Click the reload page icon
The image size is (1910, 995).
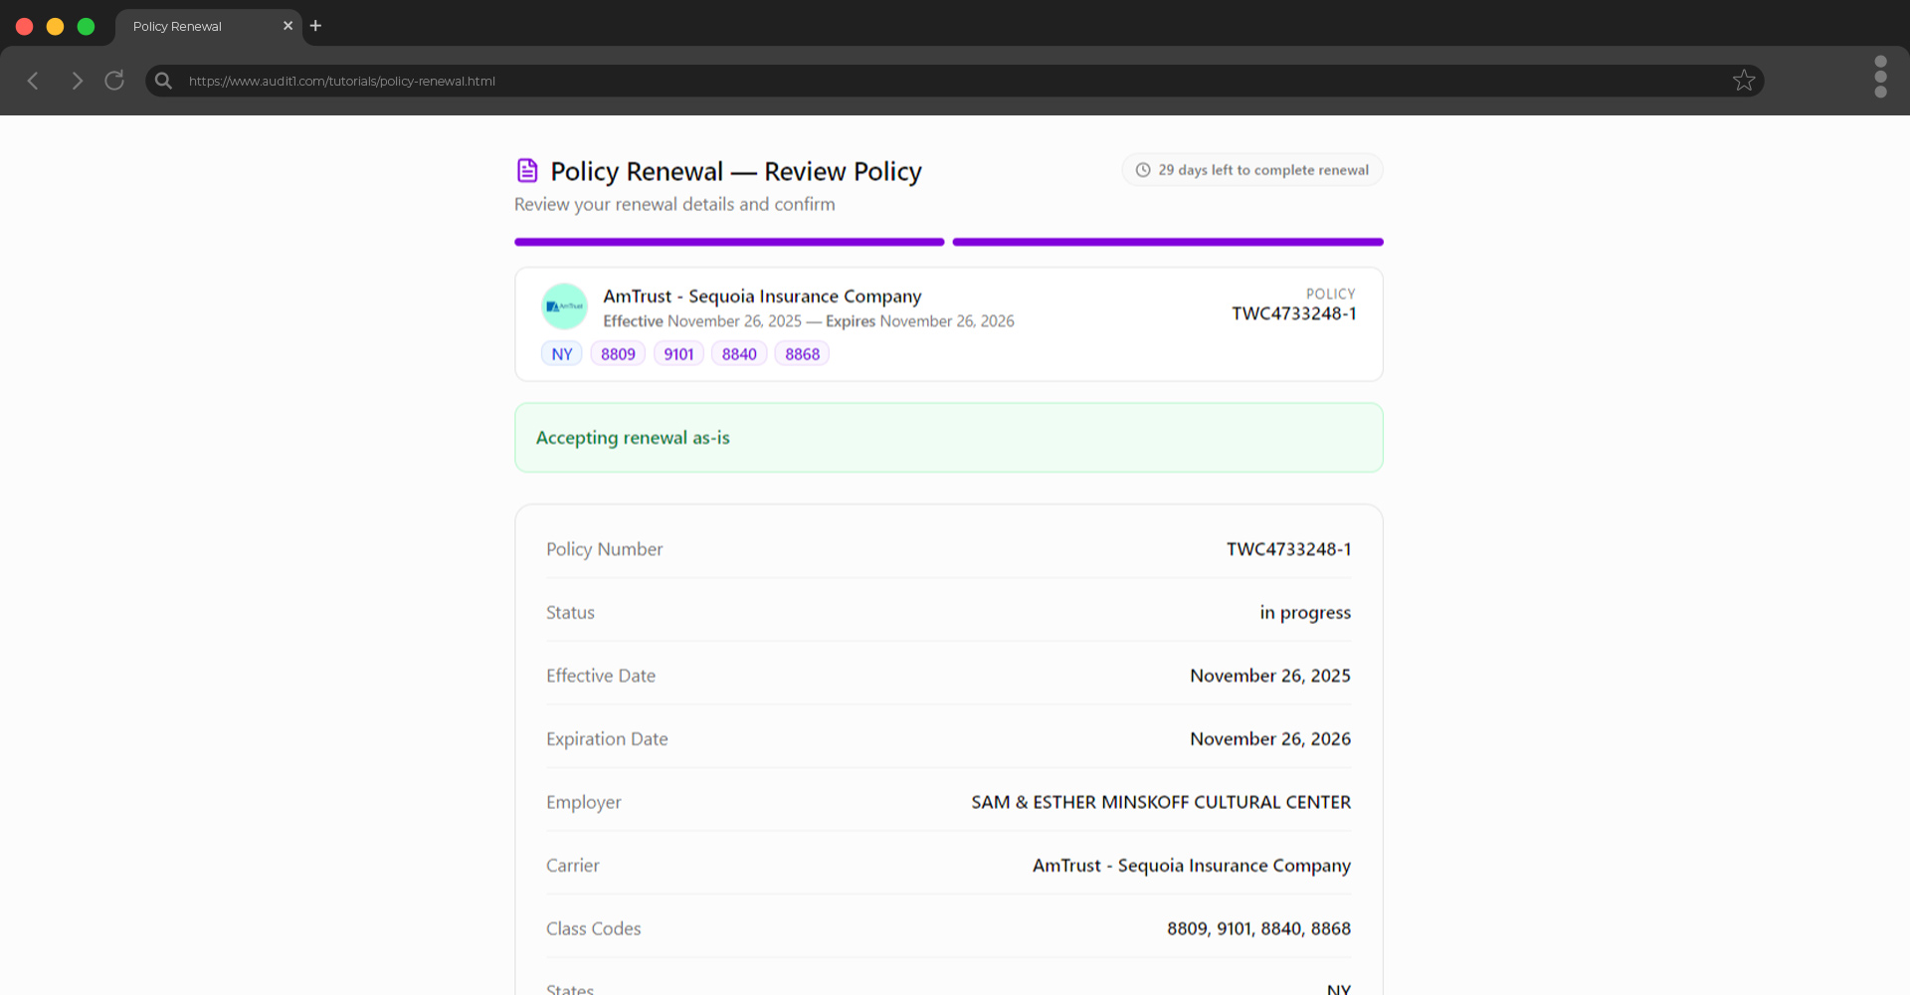pos(113,81)
